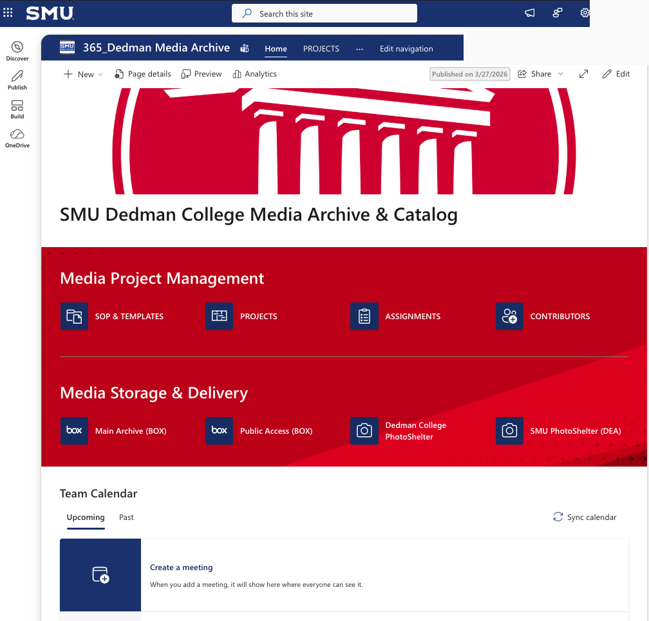Switch to the Past calendar tab

point(126,517)
